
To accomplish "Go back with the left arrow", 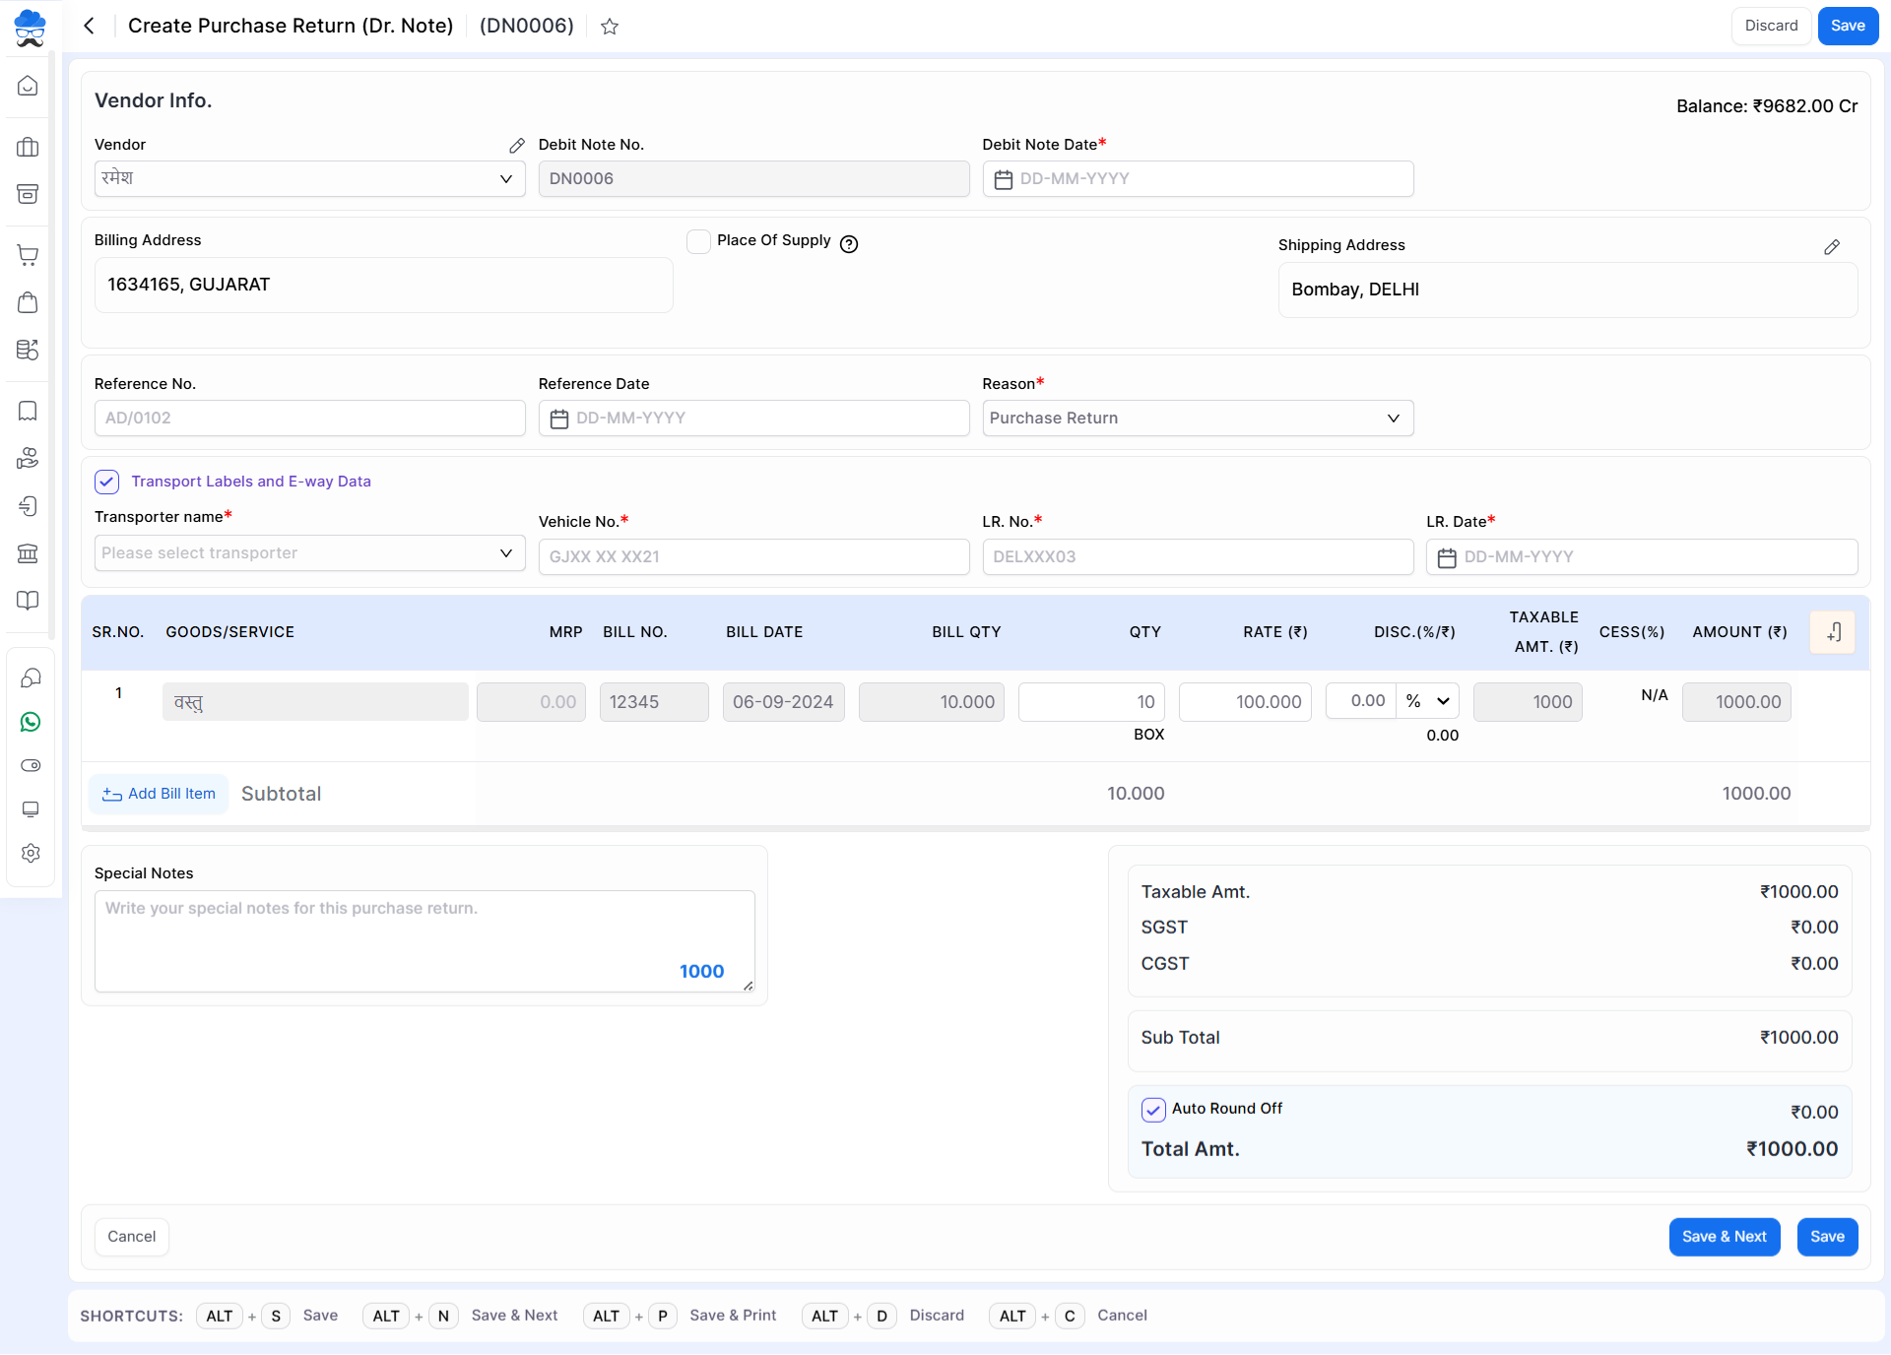I will [x=90, y=26].
